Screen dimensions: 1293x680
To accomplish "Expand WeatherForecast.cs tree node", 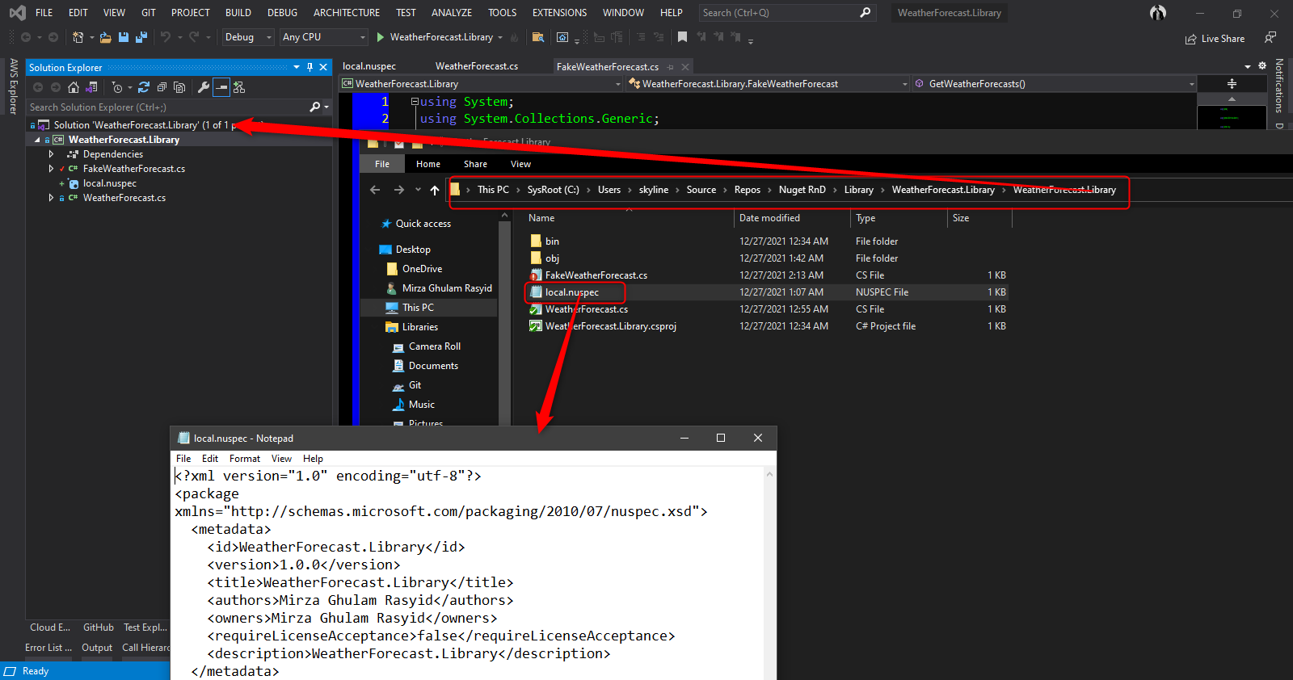I will 51,198.
